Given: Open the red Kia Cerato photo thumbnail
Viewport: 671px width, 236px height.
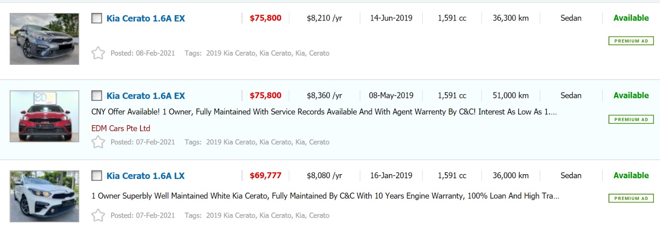Looking at the screenshot, I should [44, 116].
